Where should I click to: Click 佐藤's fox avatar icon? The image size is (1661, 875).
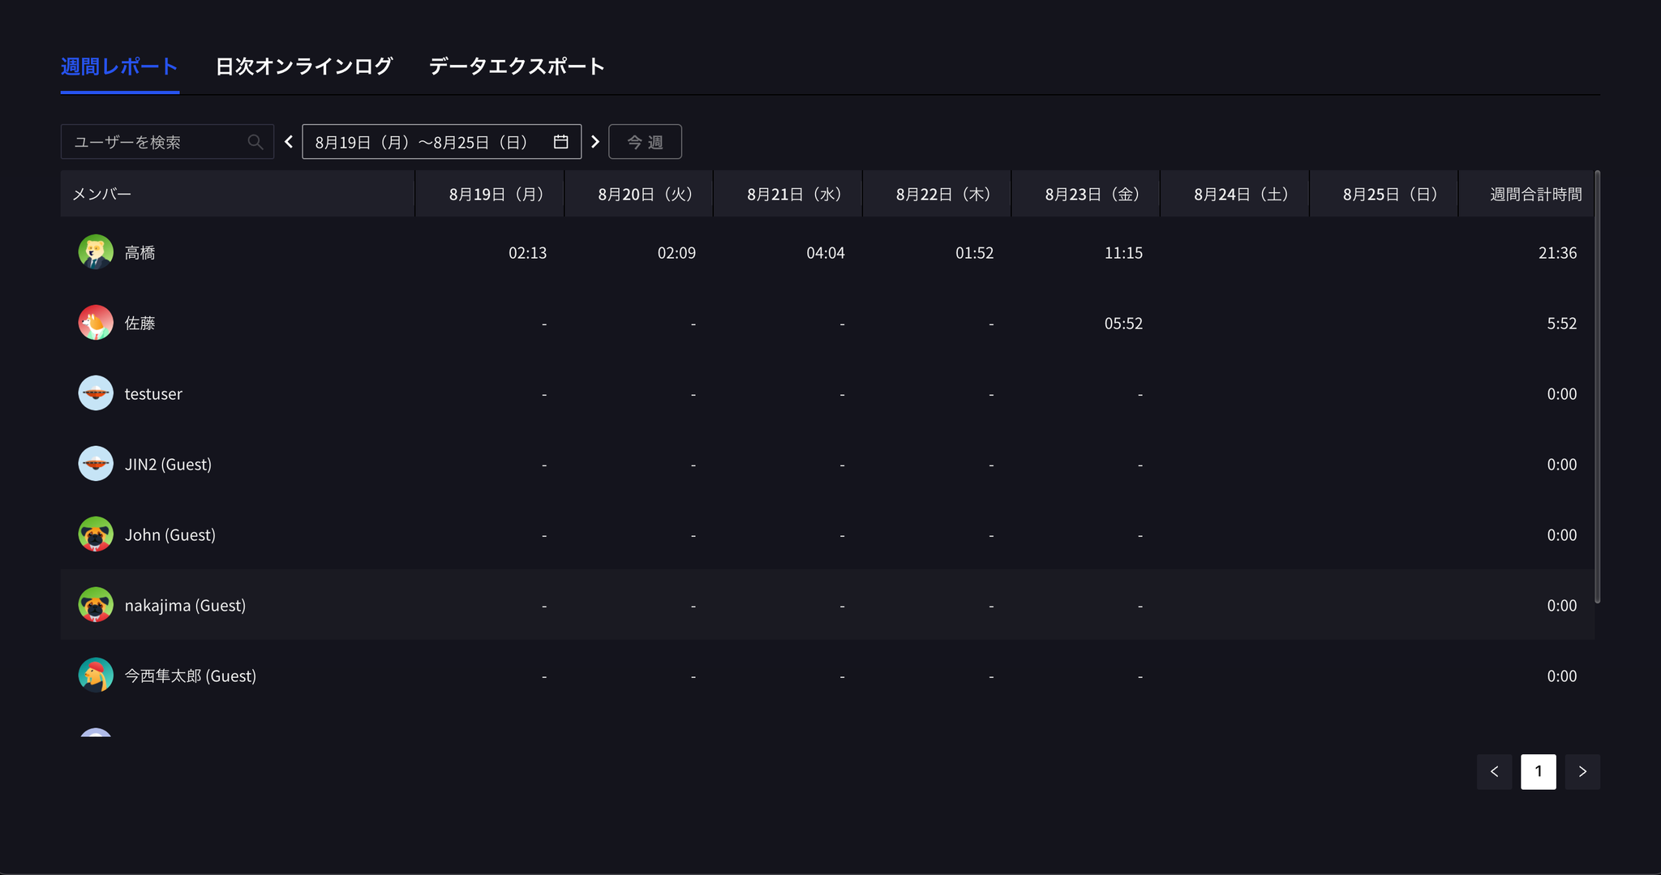pos(95,322)
